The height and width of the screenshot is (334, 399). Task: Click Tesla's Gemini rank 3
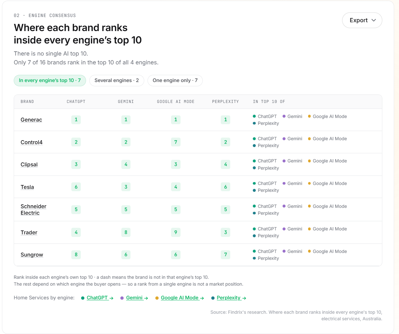(126, 187)
